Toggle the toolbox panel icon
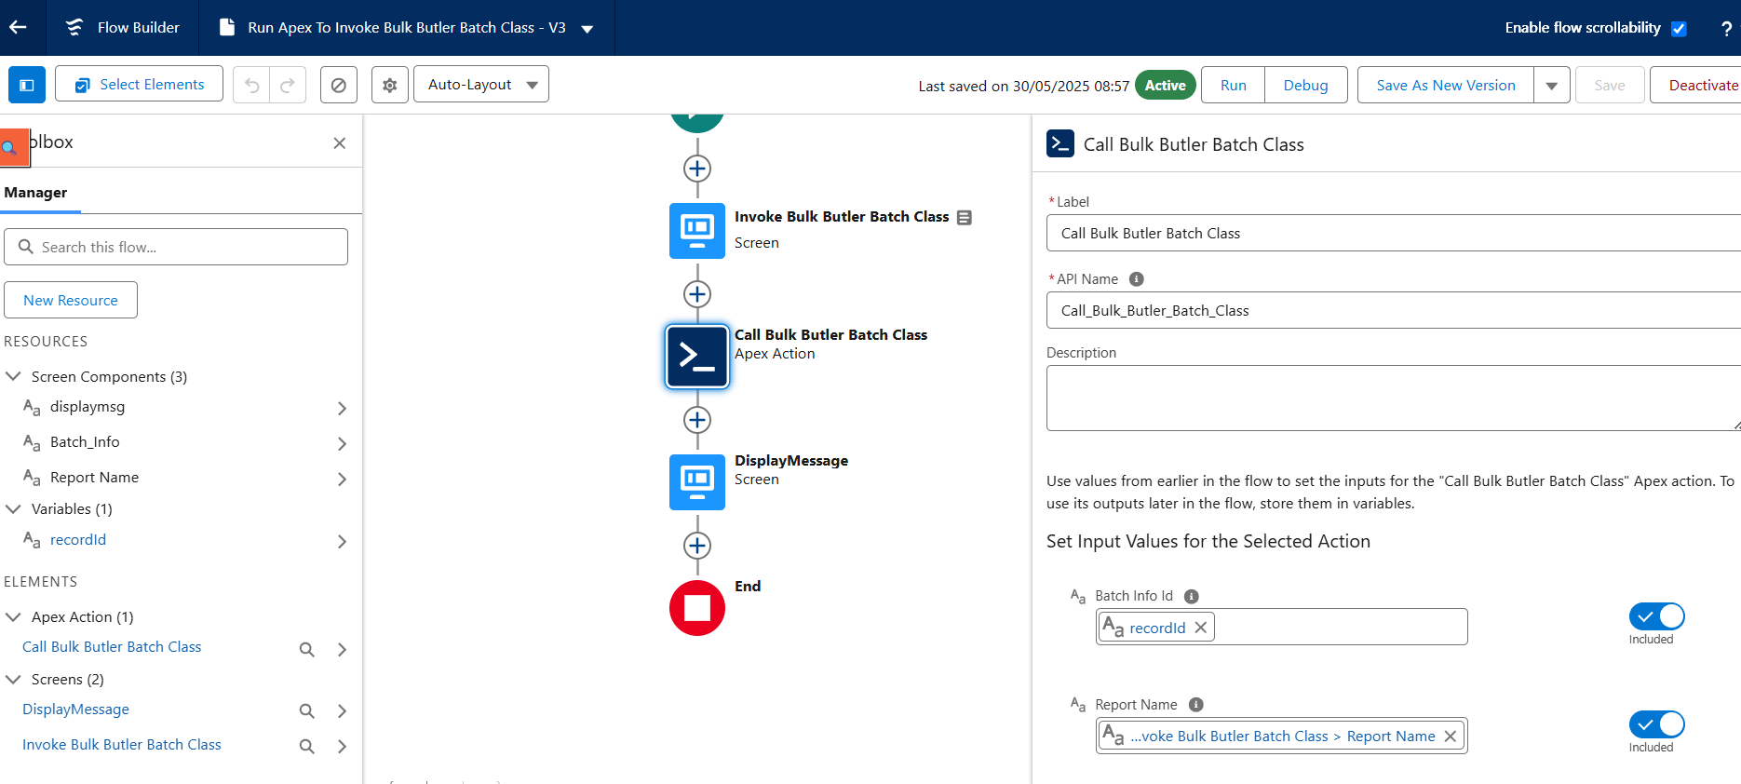The image size is (1741, 784). coord(27,85)
